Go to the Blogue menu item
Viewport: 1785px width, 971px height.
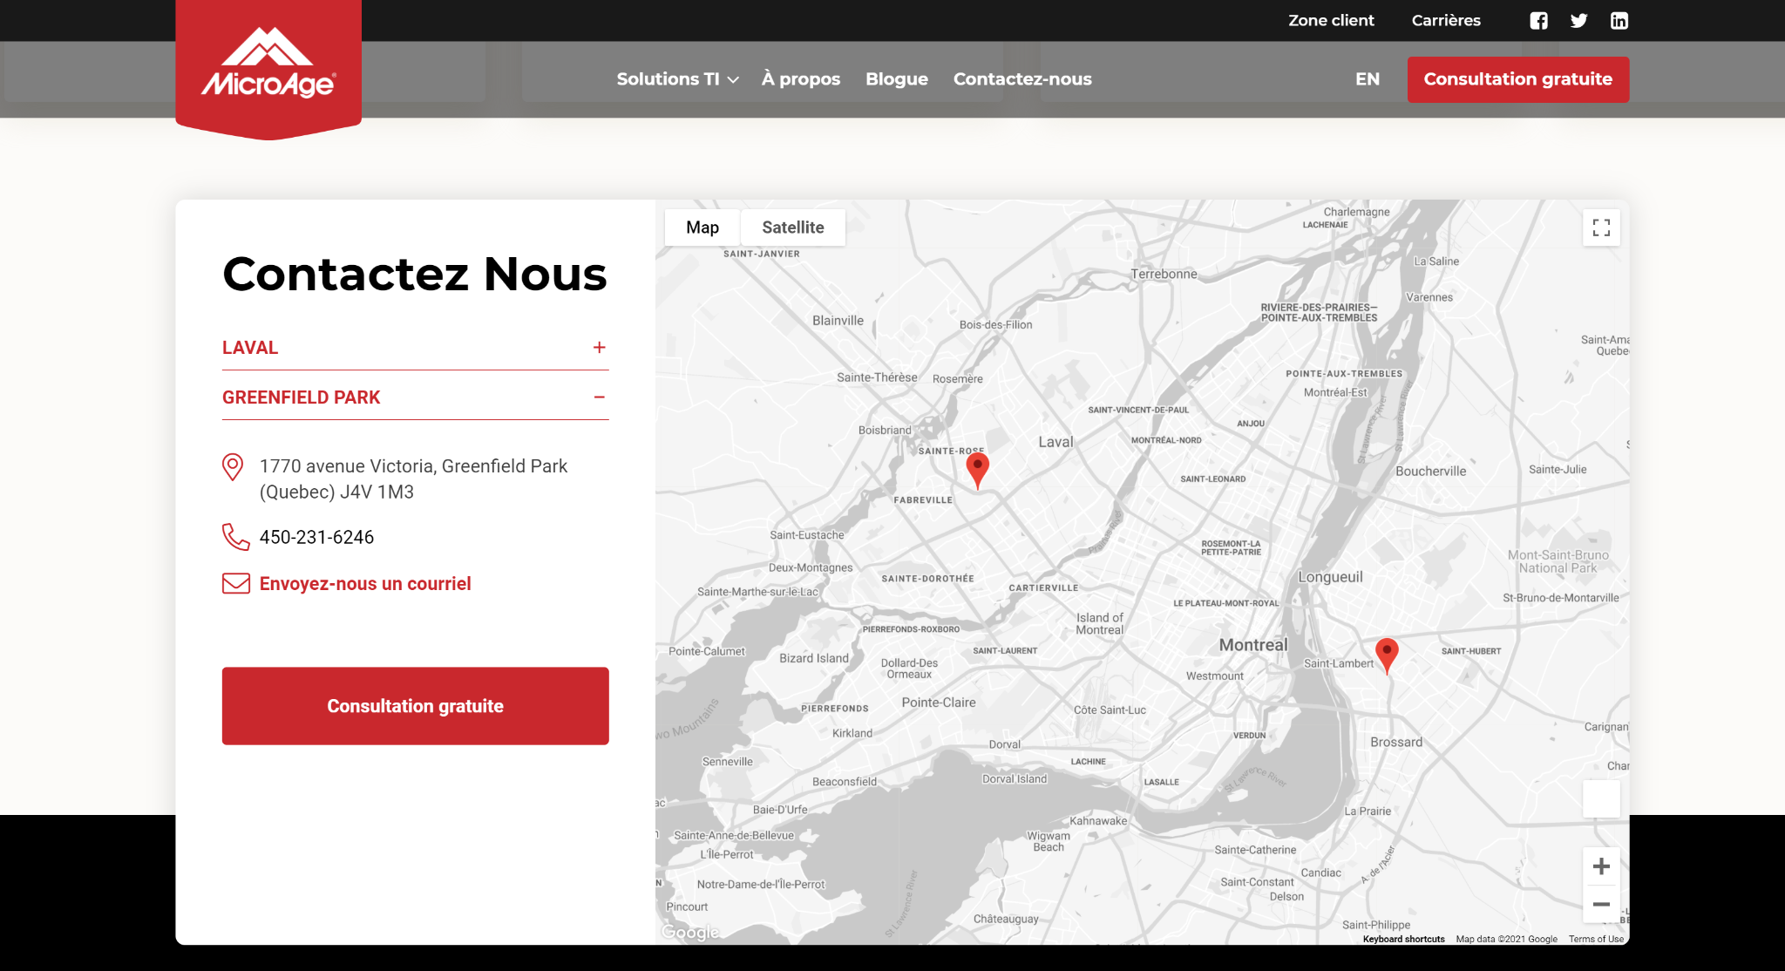(x=896, y=79)
